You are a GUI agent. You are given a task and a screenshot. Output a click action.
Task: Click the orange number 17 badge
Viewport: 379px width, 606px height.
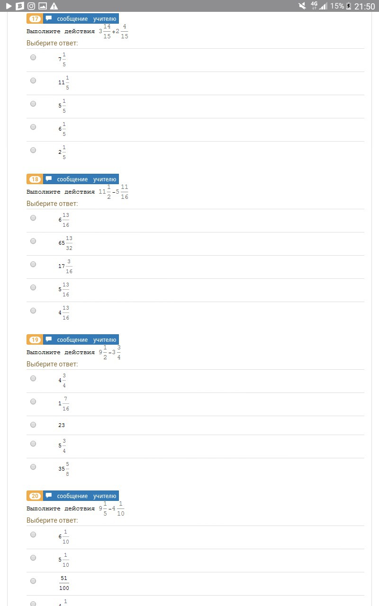pyautogui.click(x=35, y=19)
